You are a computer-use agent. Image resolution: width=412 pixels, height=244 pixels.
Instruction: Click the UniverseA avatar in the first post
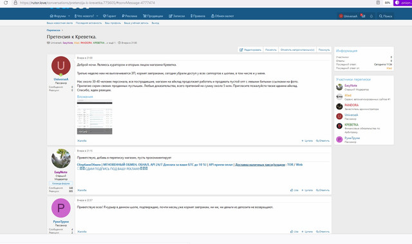[61, 66]
